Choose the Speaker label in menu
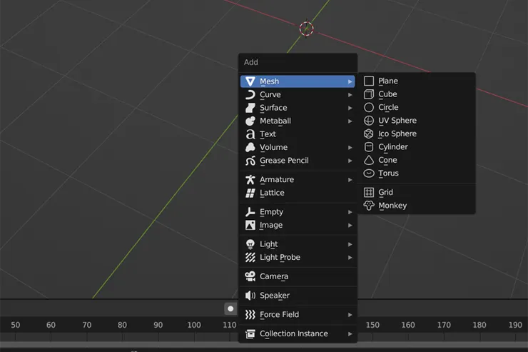 tap(275, 296)
